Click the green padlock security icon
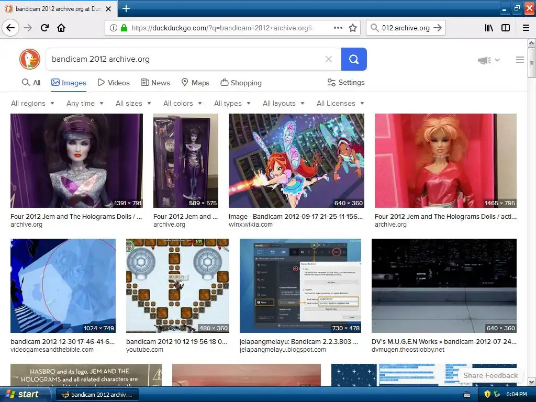Screen dimensions: 536x402 [124, 28]
